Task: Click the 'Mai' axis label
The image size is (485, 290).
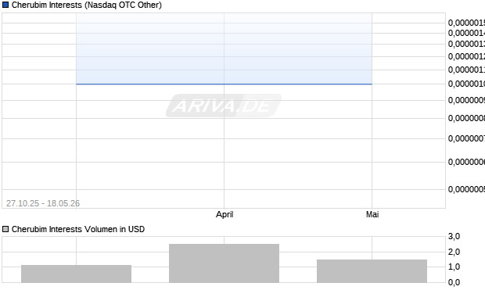Action: pos(372,214)
